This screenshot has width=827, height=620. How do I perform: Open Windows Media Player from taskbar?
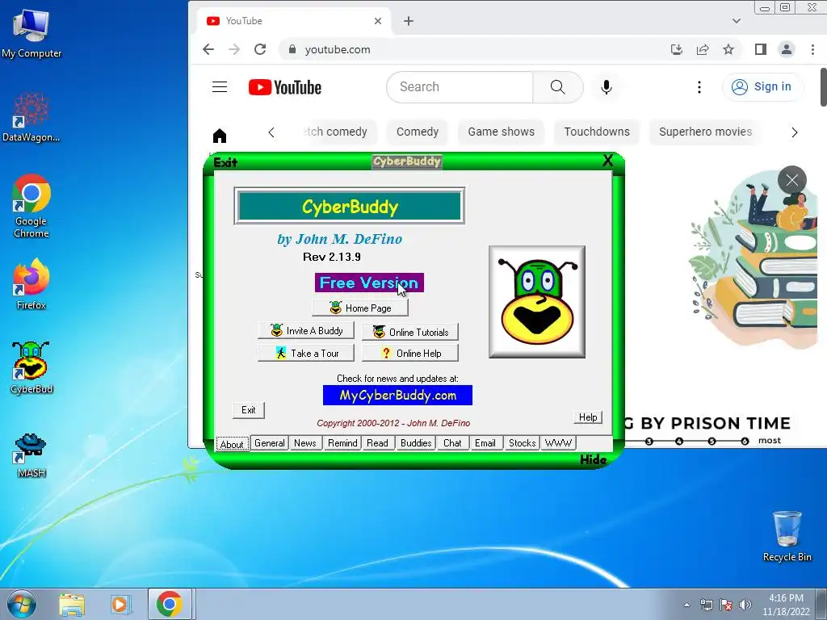120,604
